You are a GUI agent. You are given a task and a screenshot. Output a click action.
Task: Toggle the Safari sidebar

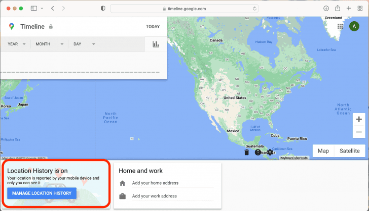34,9
